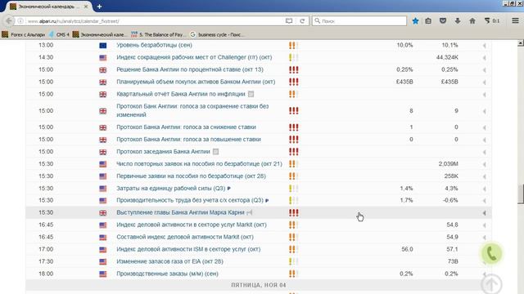Open Уровень безработицы (сен) link
The height and width of the screenshot is (294, 524).
tap(154, 45)
